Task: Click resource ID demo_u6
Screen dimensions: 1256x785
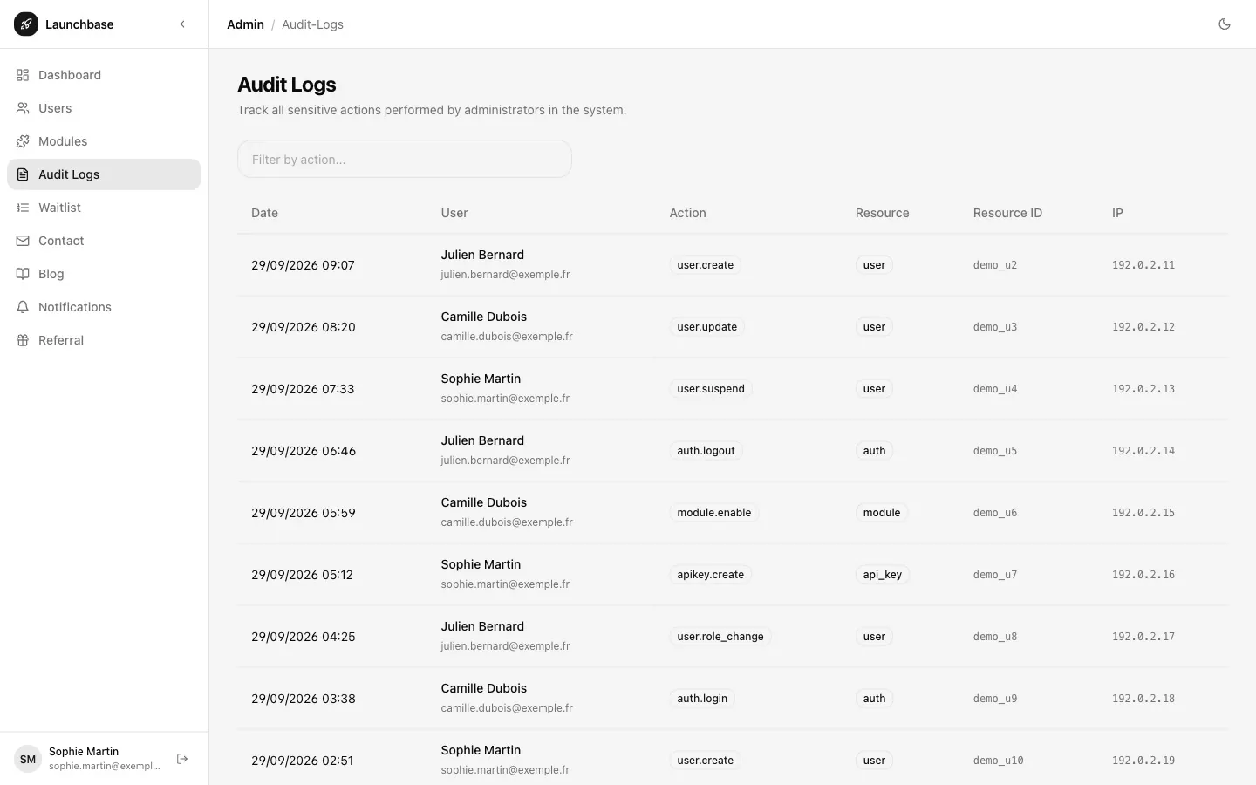Action: (x=995, y=513)
